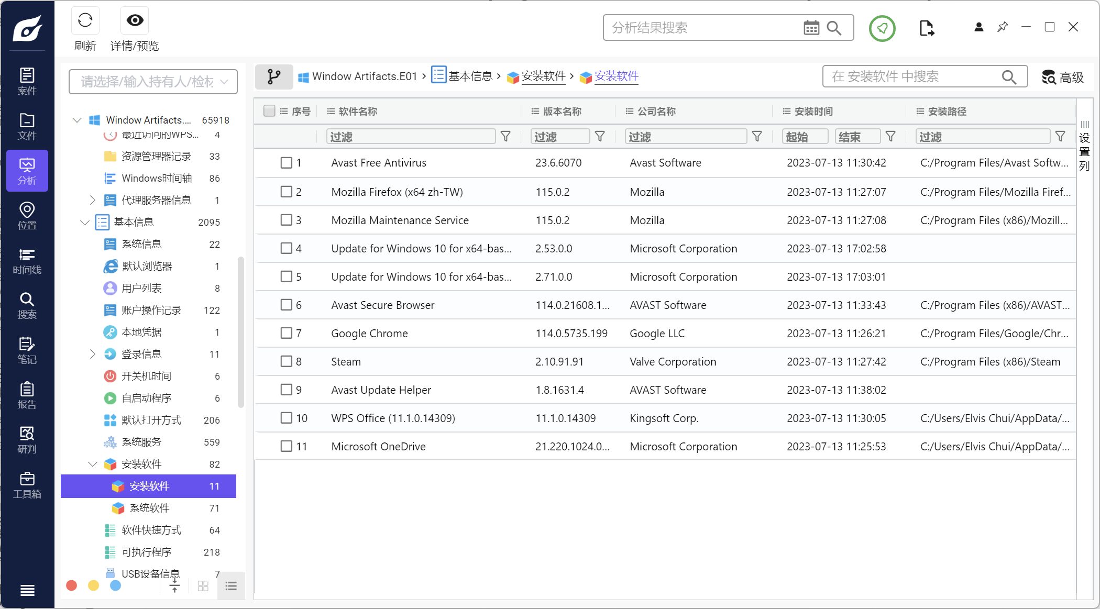This screenshot has height=609, width=1100.
Task: Open the 搜索 sidebar item
Action: coord(27,305)
